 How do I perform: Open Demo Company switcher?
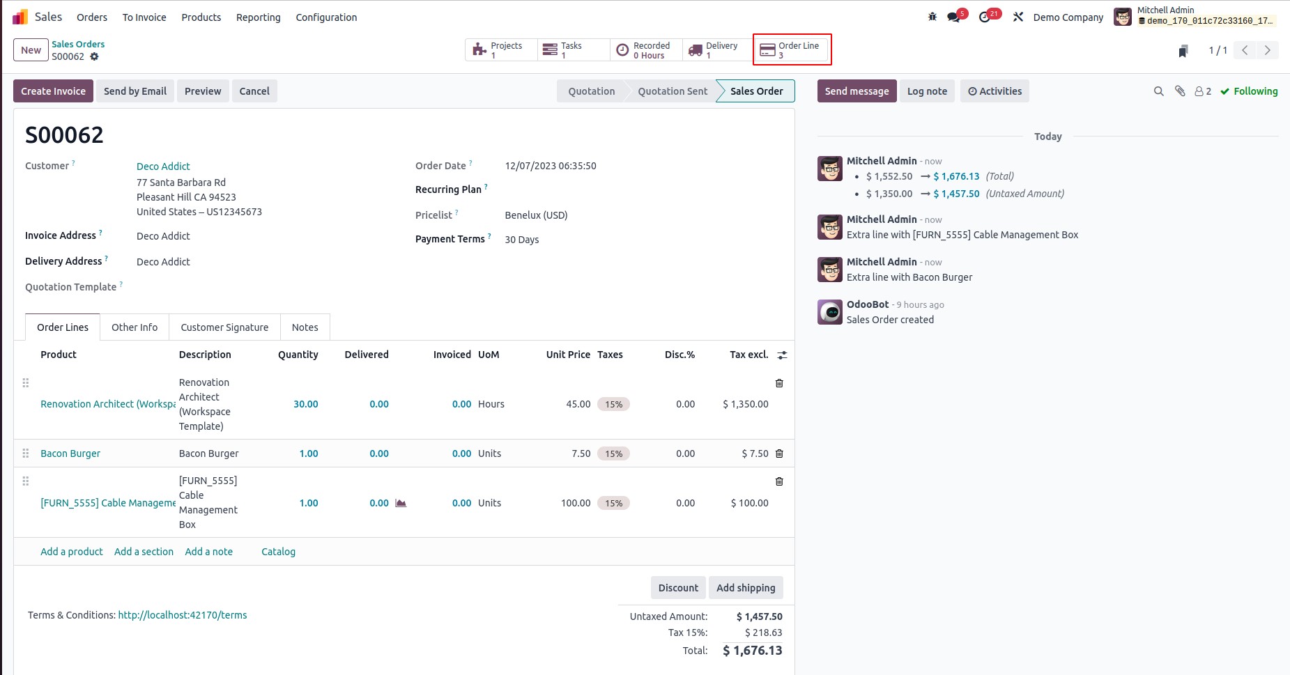point(1068,17)
